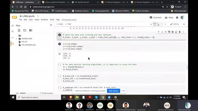Open table of contents sidebar icon
The width and height of the screenshot is (198, 111).
(x=12, y=26)
